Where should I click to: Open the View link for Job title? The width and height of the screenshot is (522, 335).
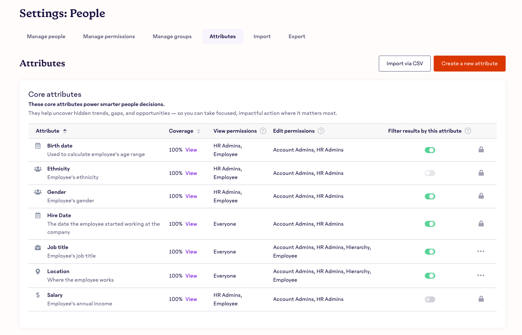pos(191,252)
